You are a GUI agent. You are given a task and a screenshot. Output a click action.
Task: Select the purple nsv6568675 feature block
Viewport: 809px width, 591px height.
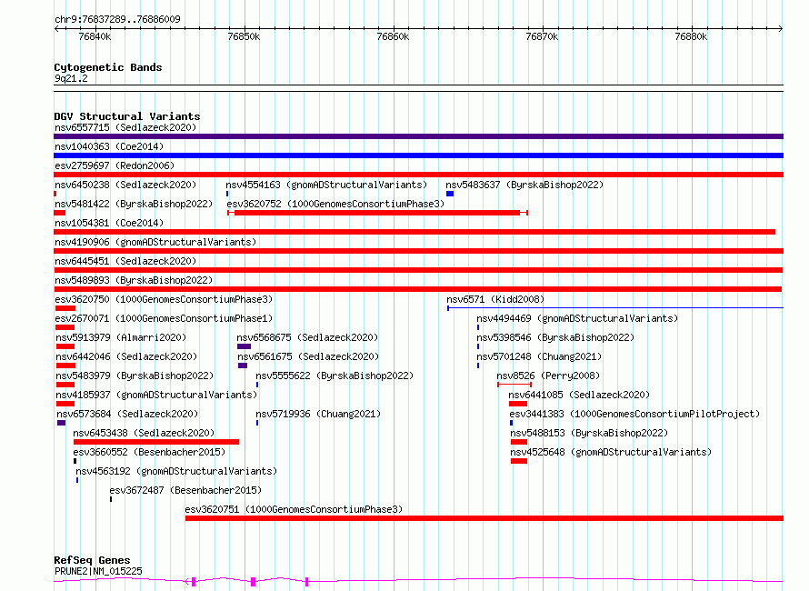[x=244, y=346]
